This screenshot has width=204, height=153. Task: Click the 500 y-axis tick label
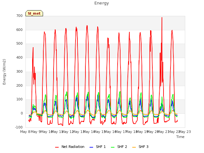point(19,44)
